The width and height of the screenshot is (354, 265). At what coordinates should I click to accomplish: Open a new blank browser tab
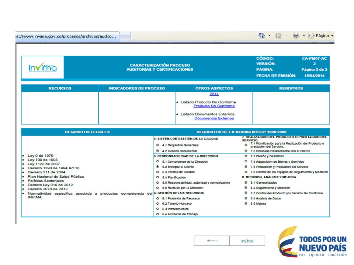pyautogui.click(x=125, y=36)
